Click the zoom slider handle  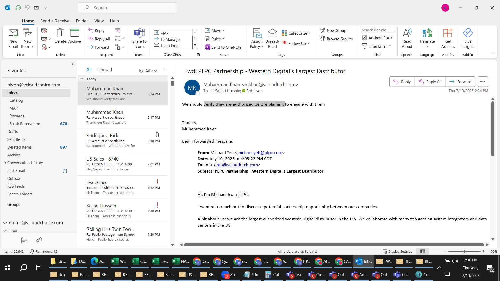464,251
